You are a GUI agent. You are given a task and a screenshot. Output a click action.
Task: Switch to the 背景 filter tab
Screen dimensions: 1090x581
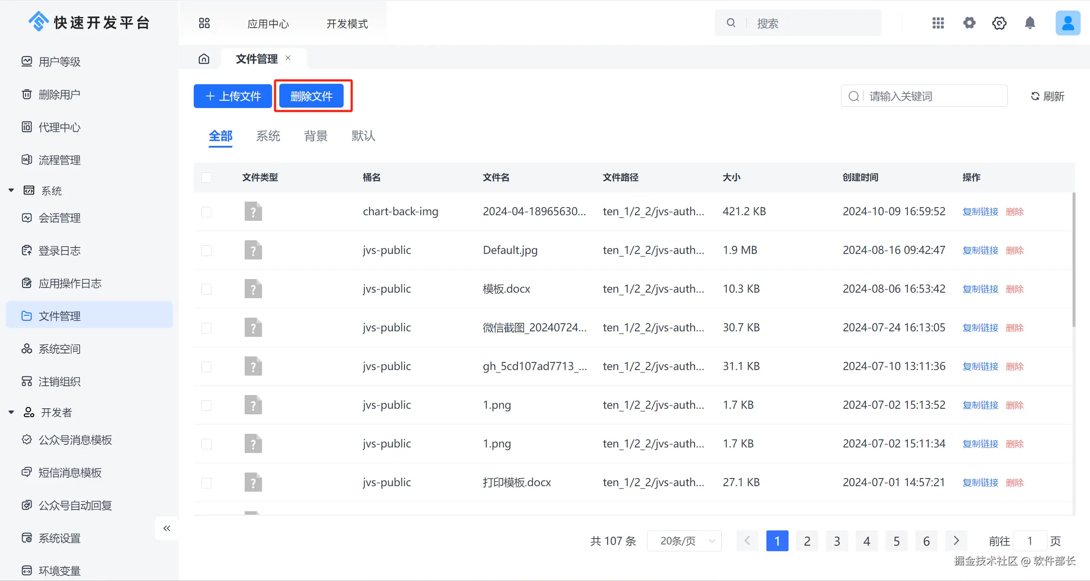316,136
